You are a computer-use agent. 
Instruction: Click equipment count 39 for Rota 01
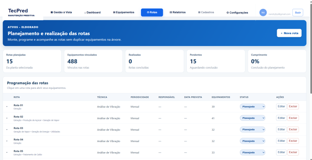[x=213, y=107]
